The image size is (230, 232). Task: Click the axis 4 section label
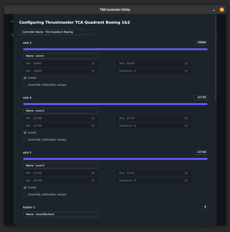pyautogui.click(x=27, y=98)
